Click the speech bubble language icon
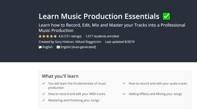The width and height of the screenshot is (197, 109). click(x=40, y=47)
